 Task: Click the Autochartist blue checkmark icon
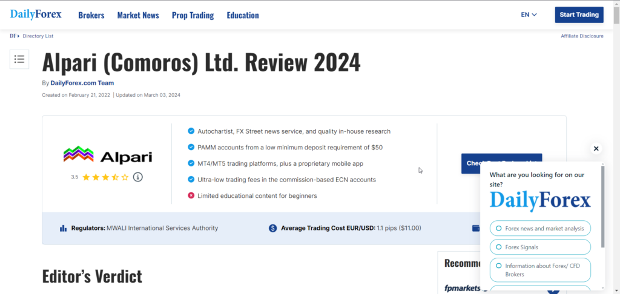tap(191, 131)
